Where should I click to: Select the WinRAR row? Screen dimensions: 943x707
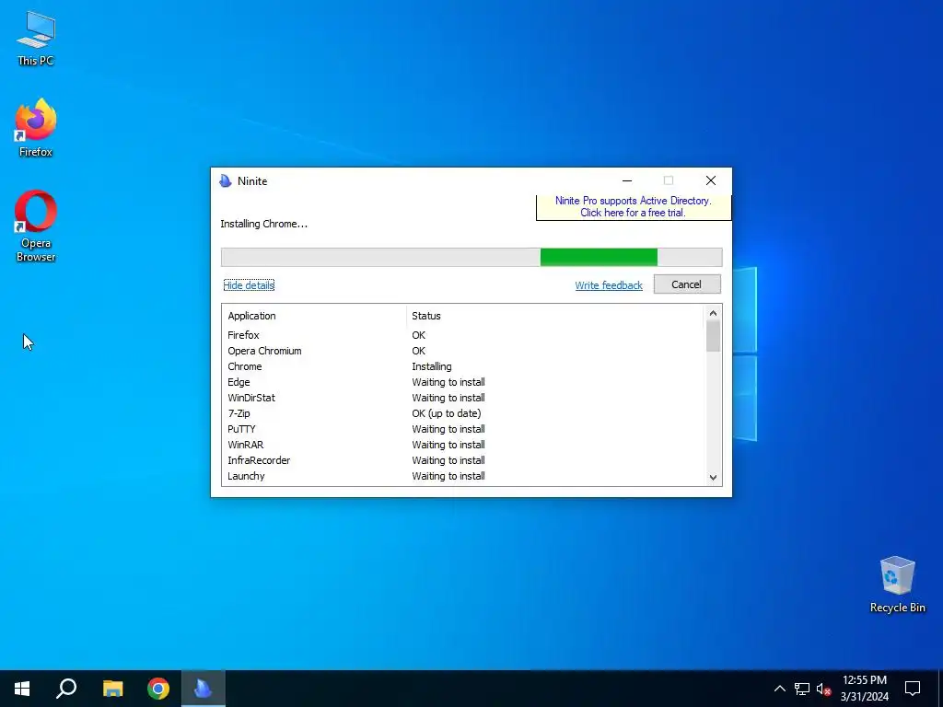coord(463,445)
